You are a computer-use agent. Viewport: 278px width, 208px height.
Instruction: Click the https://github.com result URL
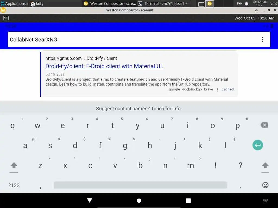(64, 58)
